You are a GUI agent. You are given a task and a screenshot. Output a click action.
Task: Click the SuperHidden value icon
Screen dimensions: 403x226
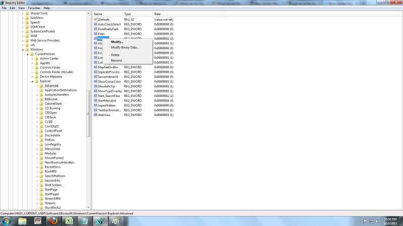click(x=95, y=105)
